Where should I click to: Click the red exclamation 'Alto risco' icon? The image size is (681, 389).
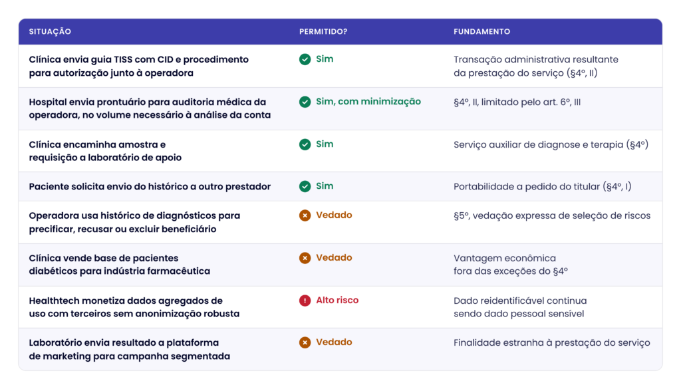coord(305,301)
